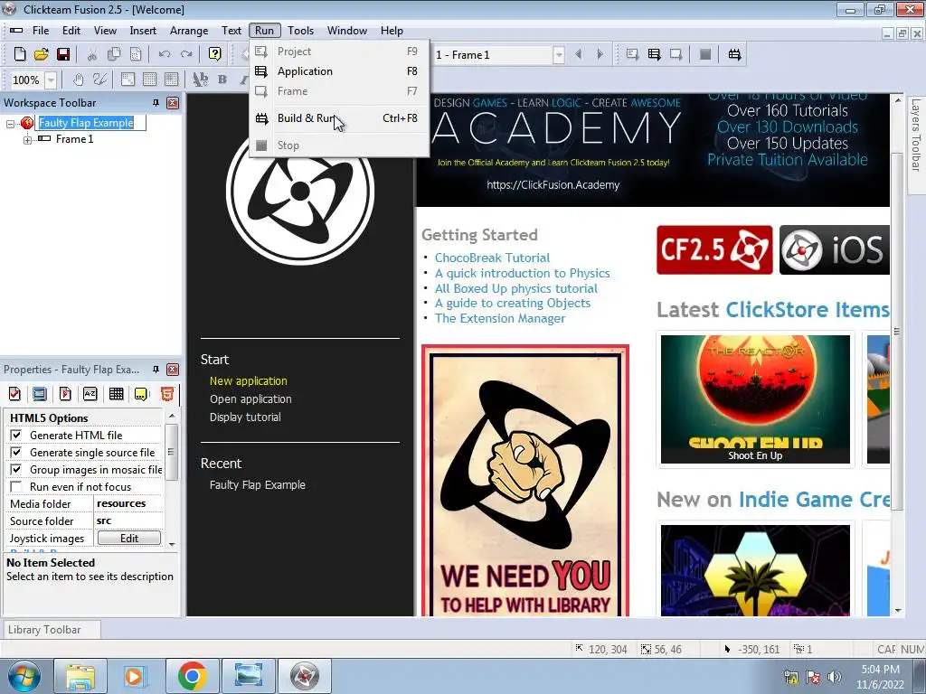926x694 pixels.
Task: Click the CF2.5 red banner image
Action: (x=714, y=249)
